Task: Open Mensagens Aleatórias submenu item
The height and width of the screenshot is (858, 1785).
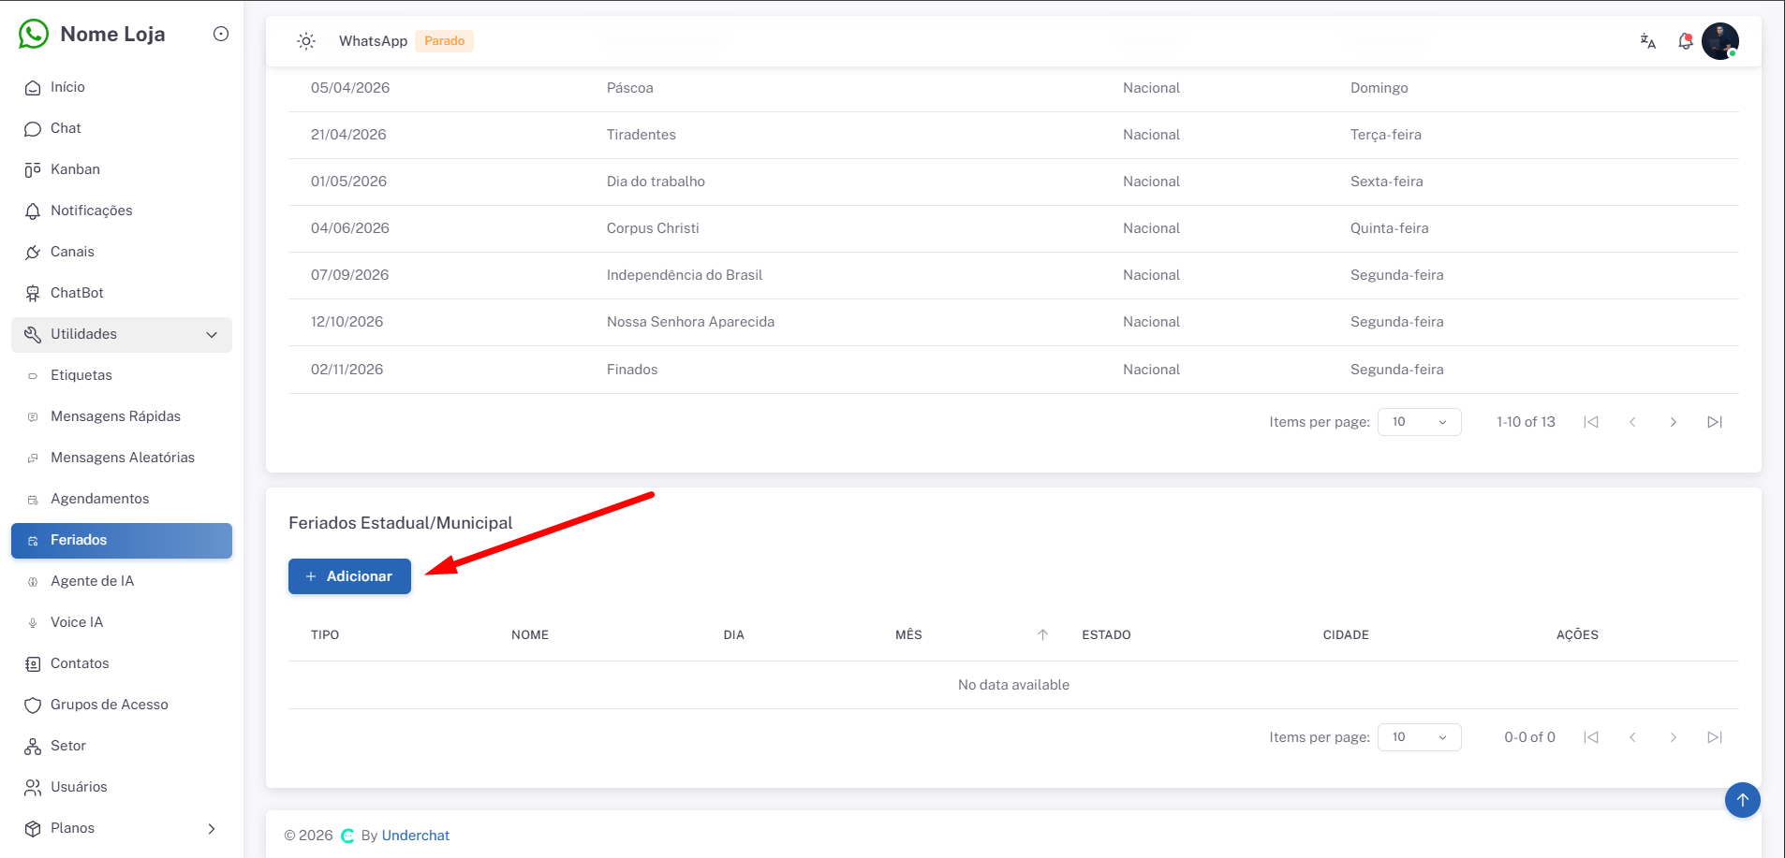Action: pos(122,458)
